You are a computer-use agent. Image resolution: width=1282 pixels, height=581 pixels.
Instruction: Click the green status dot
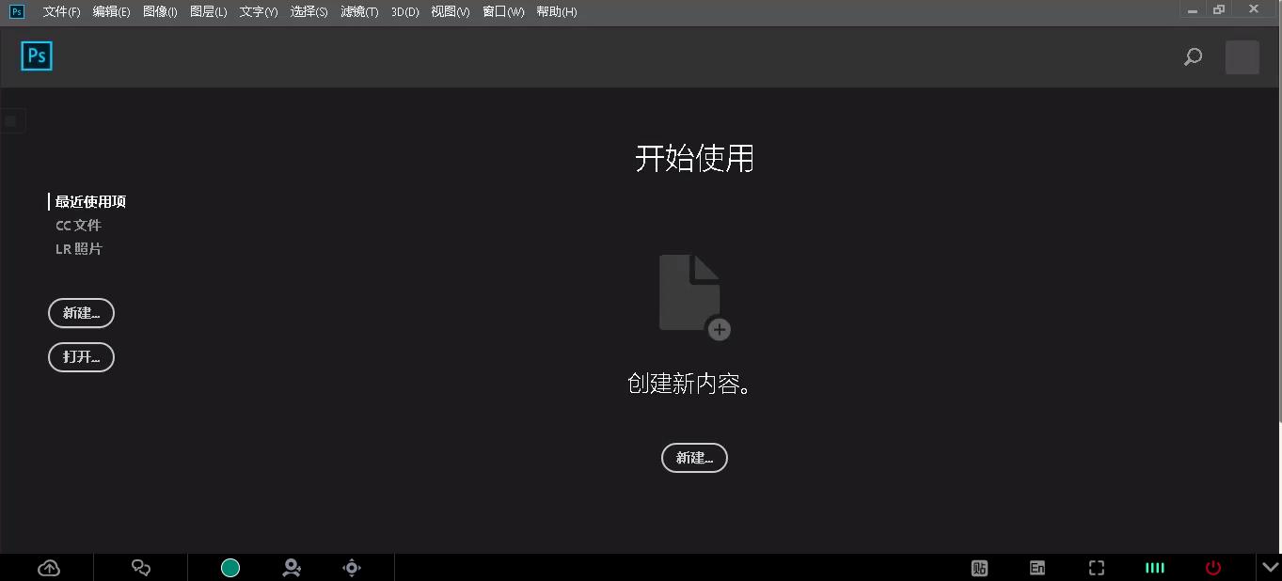tap(229, 568)
